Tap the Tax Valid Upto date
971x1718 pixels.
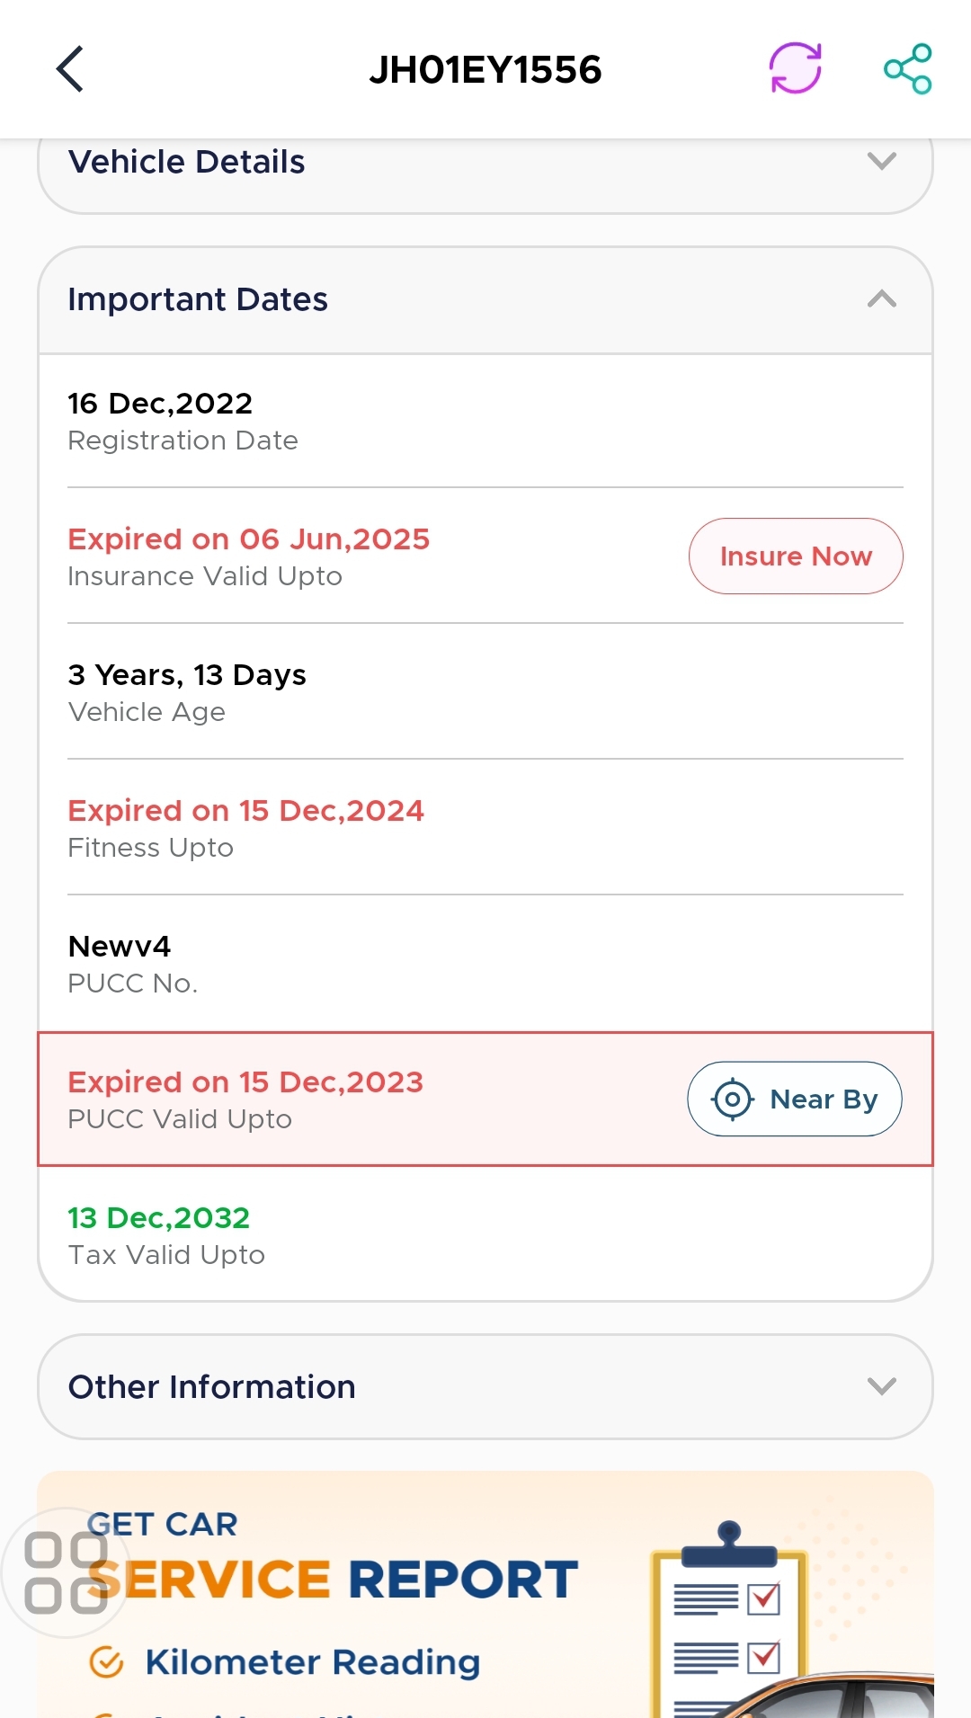coord(159,1218)
